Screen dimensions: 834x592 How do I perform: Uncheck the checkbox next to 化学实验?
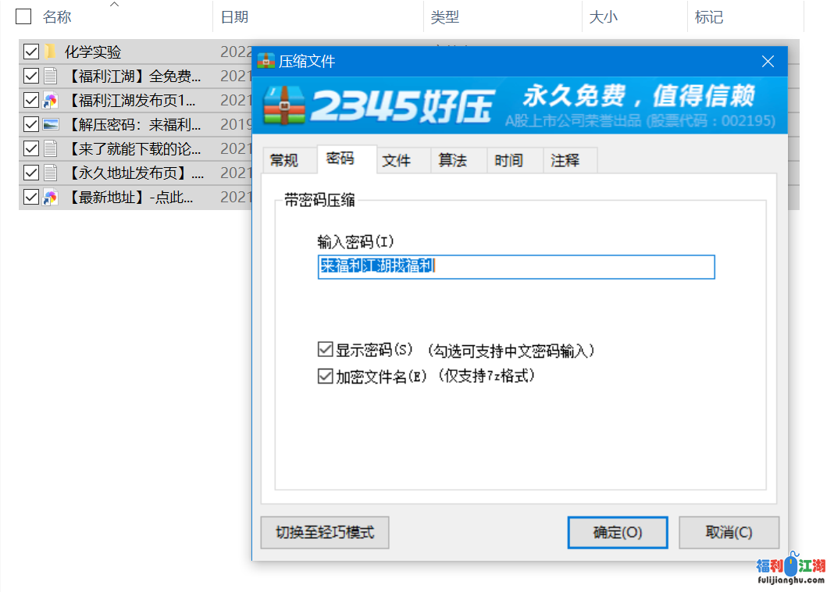30,52
